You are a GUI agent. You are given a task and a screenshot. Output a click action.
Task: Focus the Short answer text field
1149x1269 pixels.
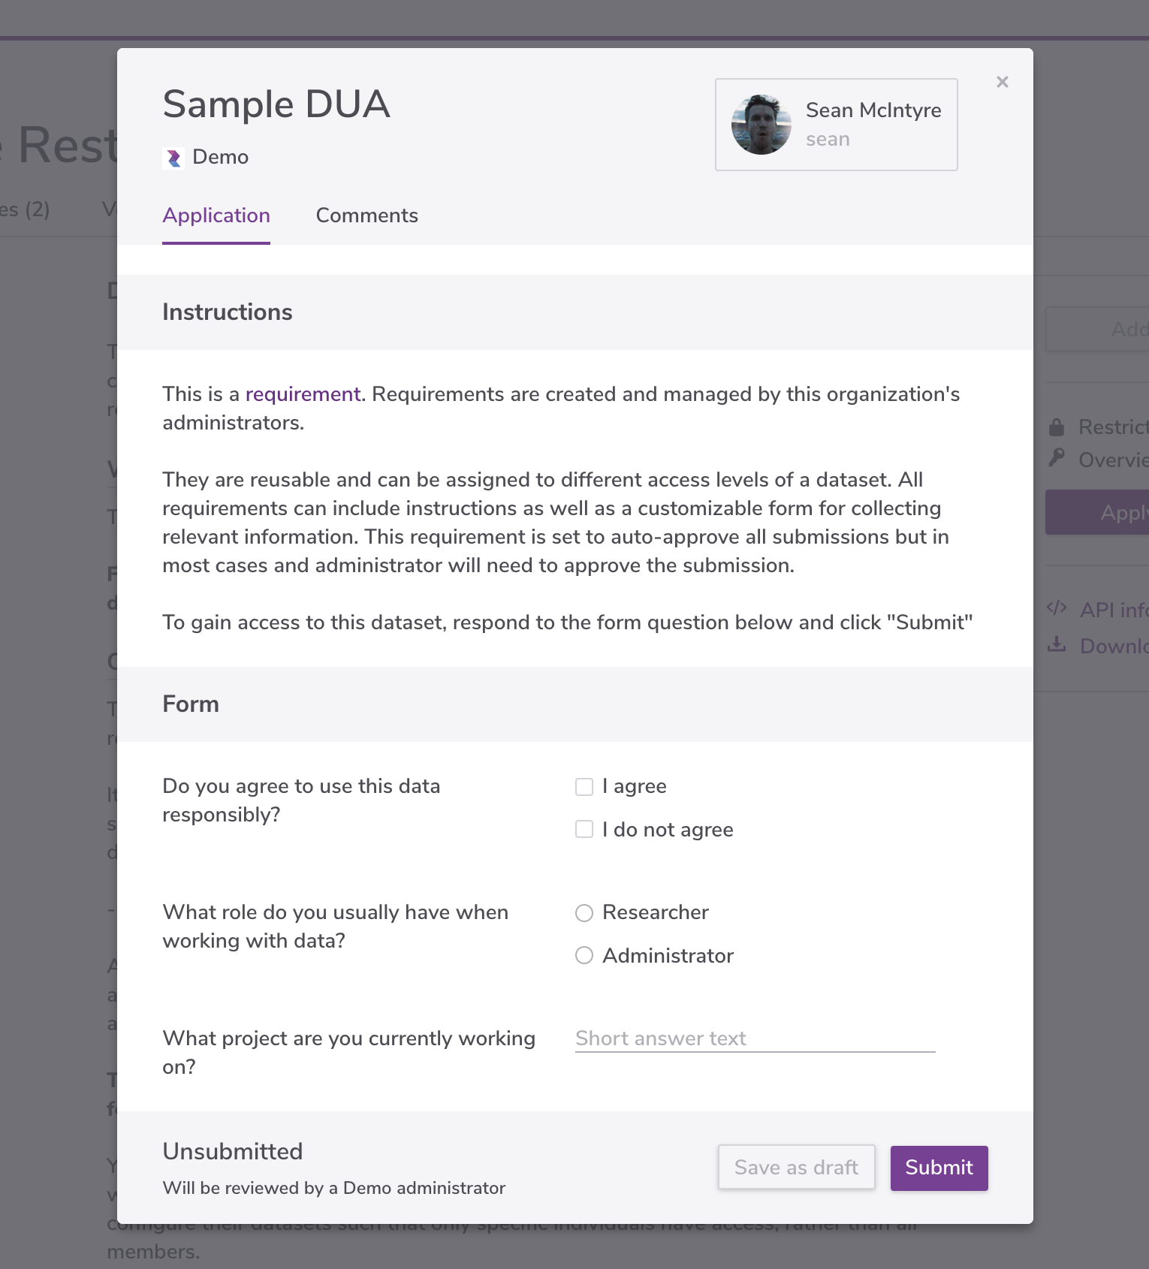[x=755, y=1038]
